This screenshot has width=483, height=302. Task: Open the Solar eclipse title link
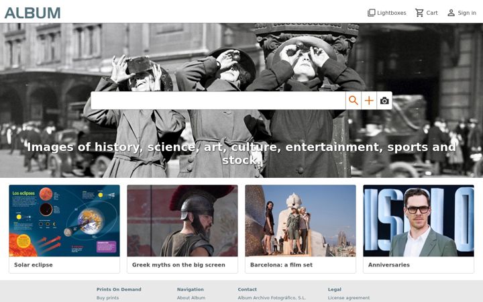tap(34, 264)
